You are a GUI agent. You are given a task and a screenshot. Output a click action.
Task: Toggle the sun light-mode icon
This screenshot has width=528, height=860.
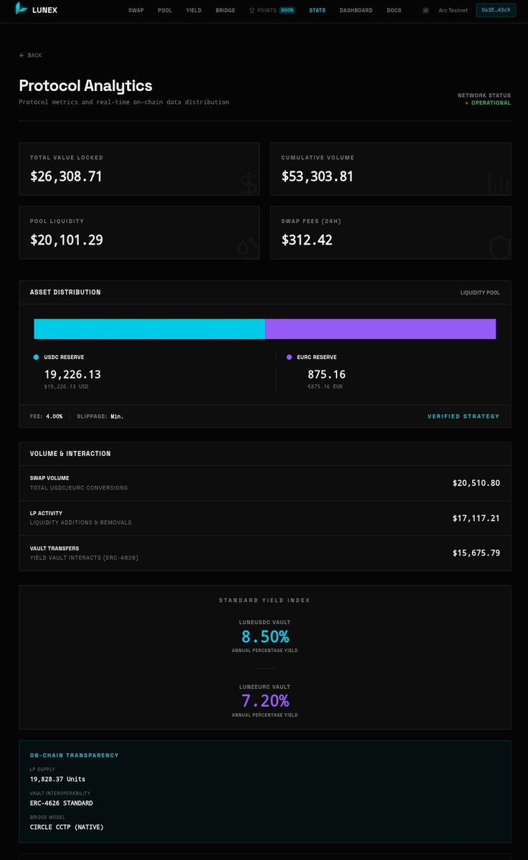426,11
